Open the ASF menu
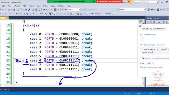Viewport: 169px width, 95px height. coord(25,6)
